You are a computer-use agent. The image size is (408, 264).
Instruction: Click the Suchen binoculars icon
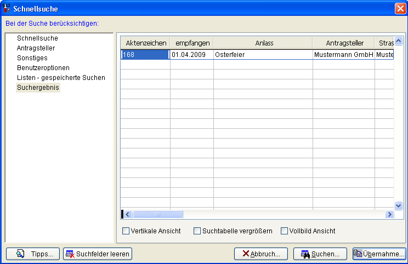click(305, 254)
